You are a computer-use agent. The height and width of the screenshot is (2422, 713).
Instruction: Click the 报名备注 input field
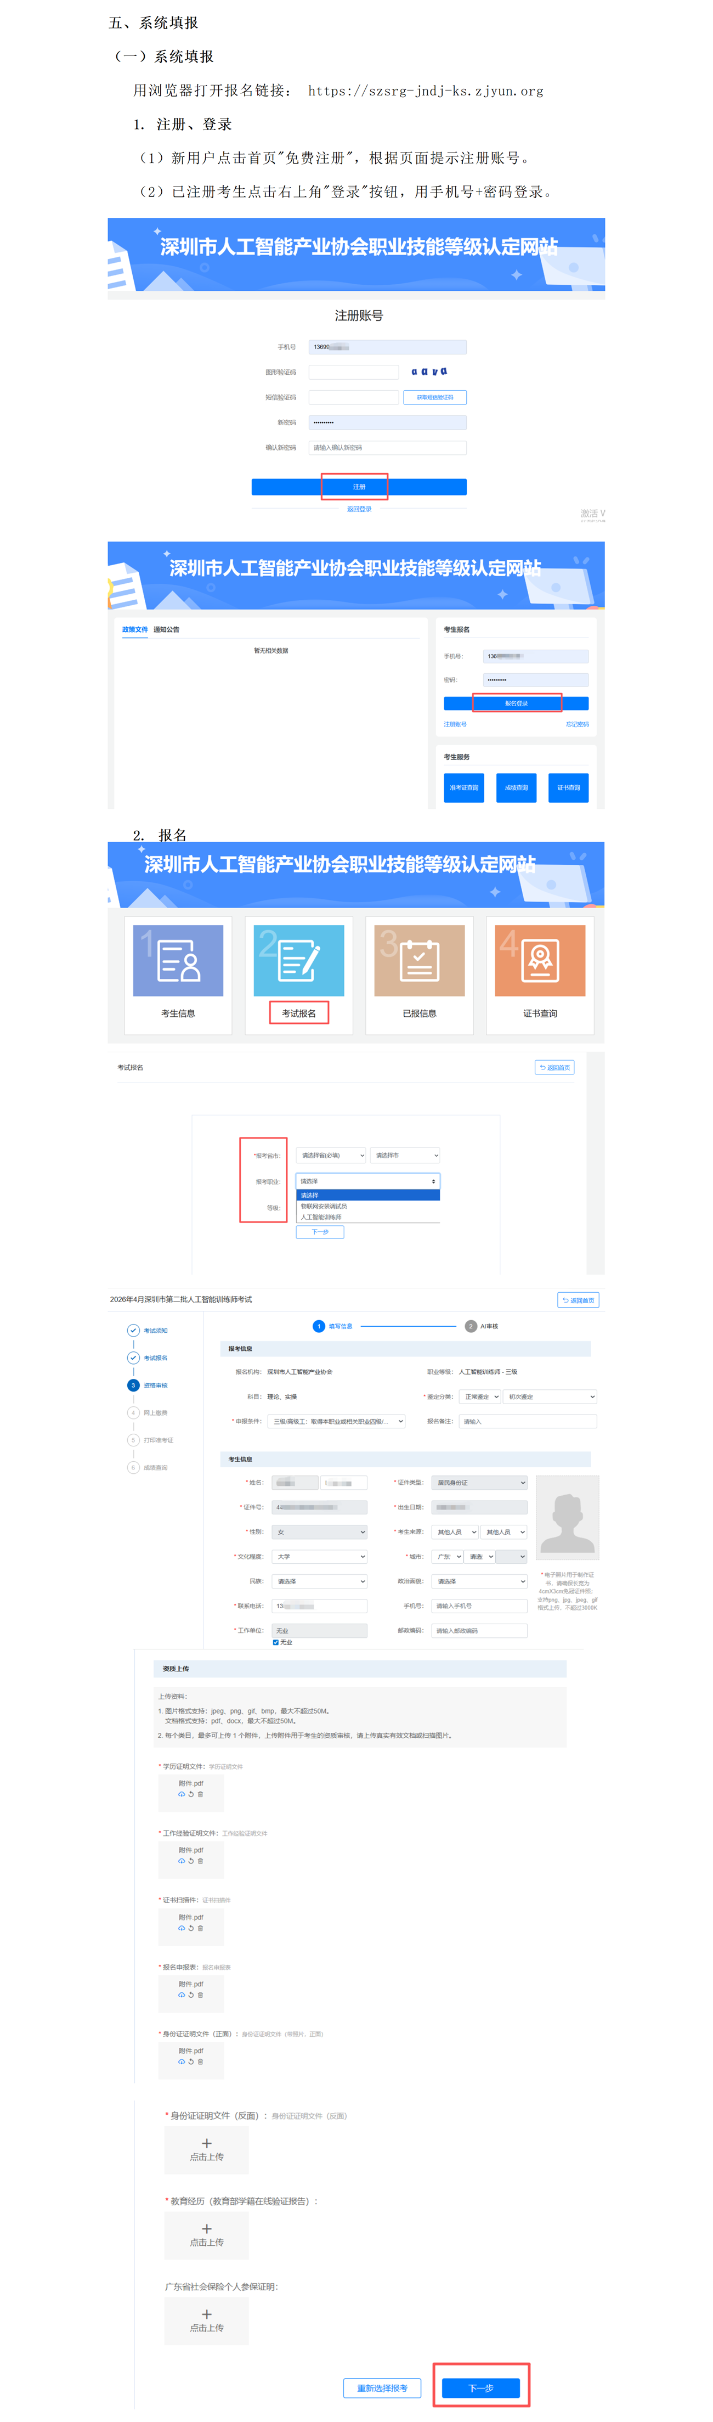pos(528,1421)
